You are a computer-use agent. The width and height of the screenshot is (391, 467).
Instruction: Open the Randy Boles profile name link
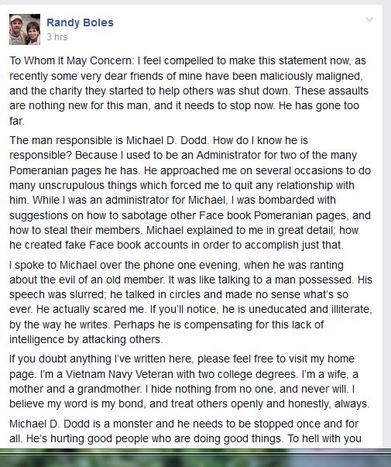(x=80, y=22)
